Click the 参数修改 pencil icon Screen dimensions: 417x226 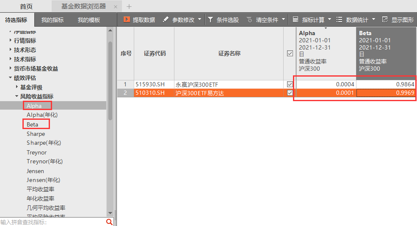point(166,19)
